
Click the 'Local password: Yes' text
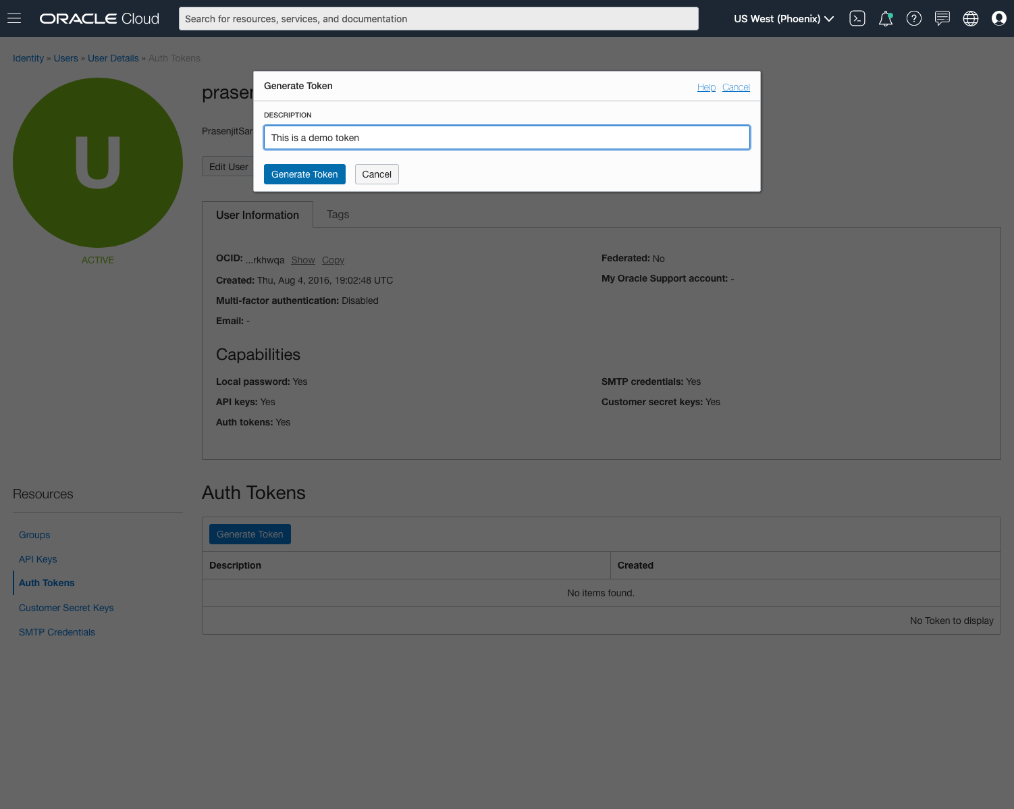coord(262,382)
